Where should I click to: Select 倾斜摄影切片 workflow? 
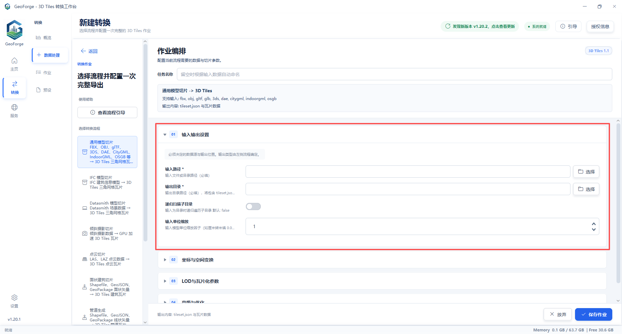click(107, 233)
